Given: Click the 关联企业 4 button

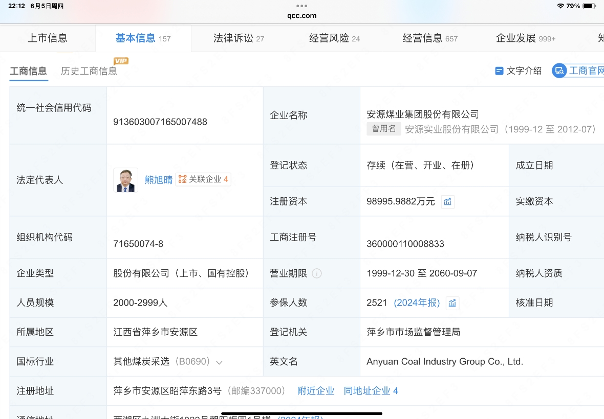Looking at the screenshot, I should [203, 179].
